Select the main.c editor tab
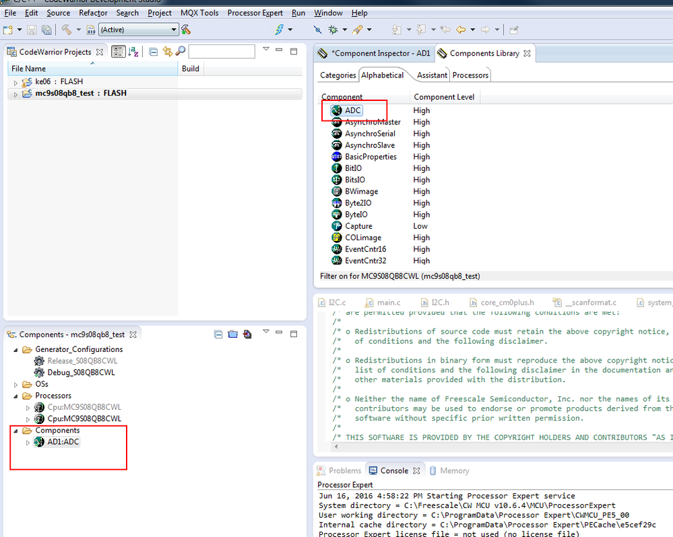Screen dimensions: 673x537 388,303
